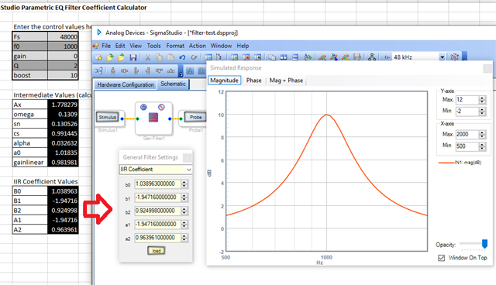
Task: Click the load button in General Filter Settings
Action: 157,251
